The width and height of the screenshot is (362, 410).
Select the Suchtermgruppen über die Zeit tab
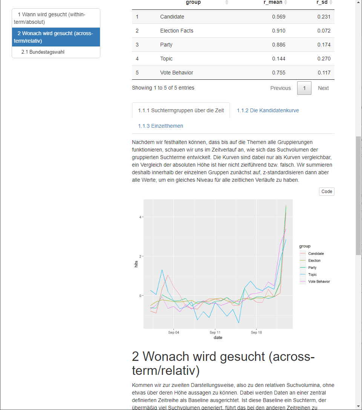(x=181, y=111)
